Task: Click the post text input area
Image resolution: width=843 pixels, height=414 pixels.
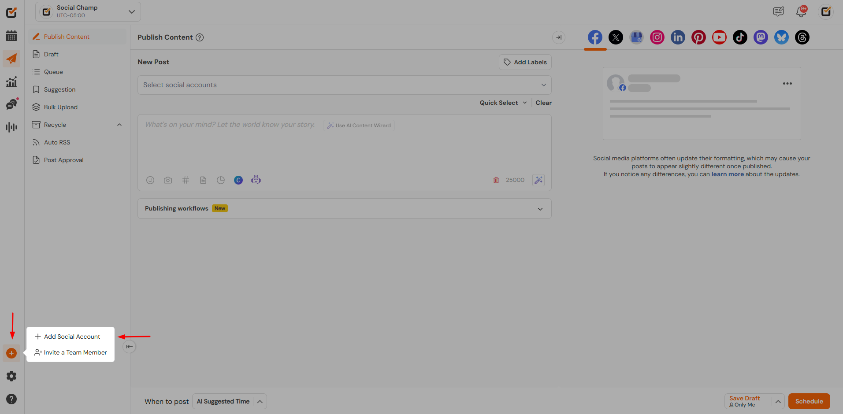Action: click(344, 145)
